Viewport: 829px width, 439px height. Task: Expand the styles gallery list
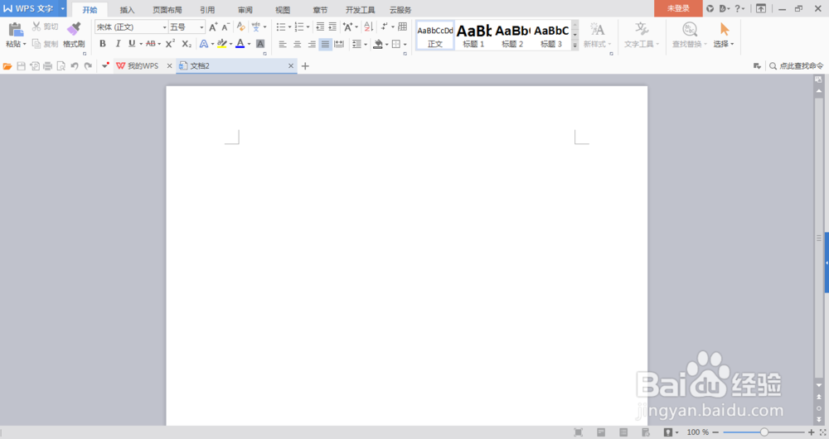[x=574, y=46]
